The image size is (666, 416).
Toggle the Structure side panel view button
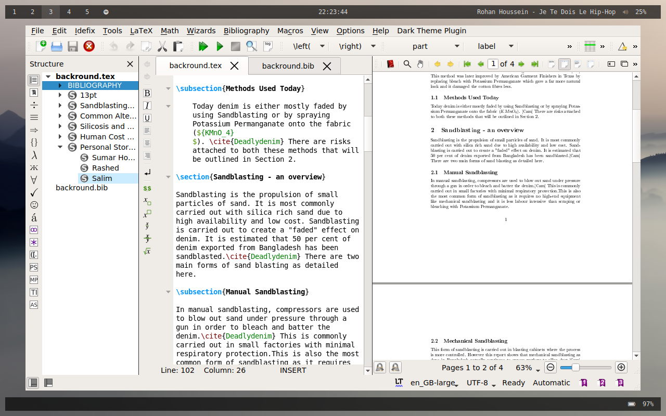tap(34, 80)
